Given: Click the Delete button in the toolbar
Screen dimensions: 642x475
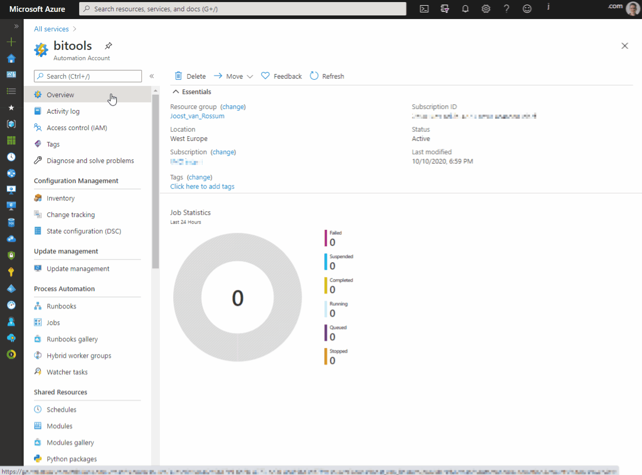Looking at the screenshot, I should 190,76.
